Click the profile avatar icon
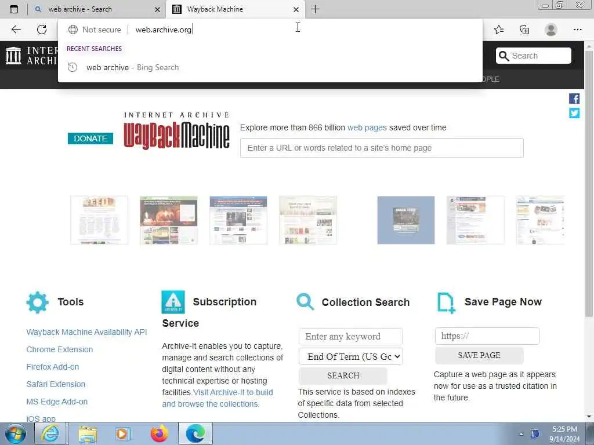 (551, 30)
